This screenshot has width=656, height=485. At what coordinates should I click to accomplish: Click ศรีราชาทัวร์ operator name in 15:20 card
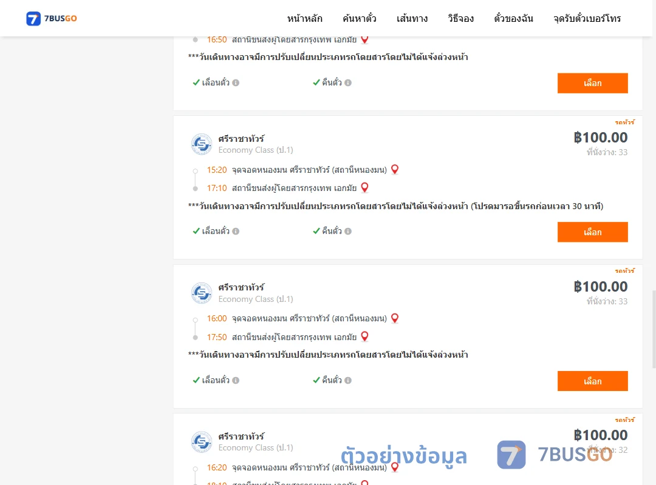(x=241, y=138)
